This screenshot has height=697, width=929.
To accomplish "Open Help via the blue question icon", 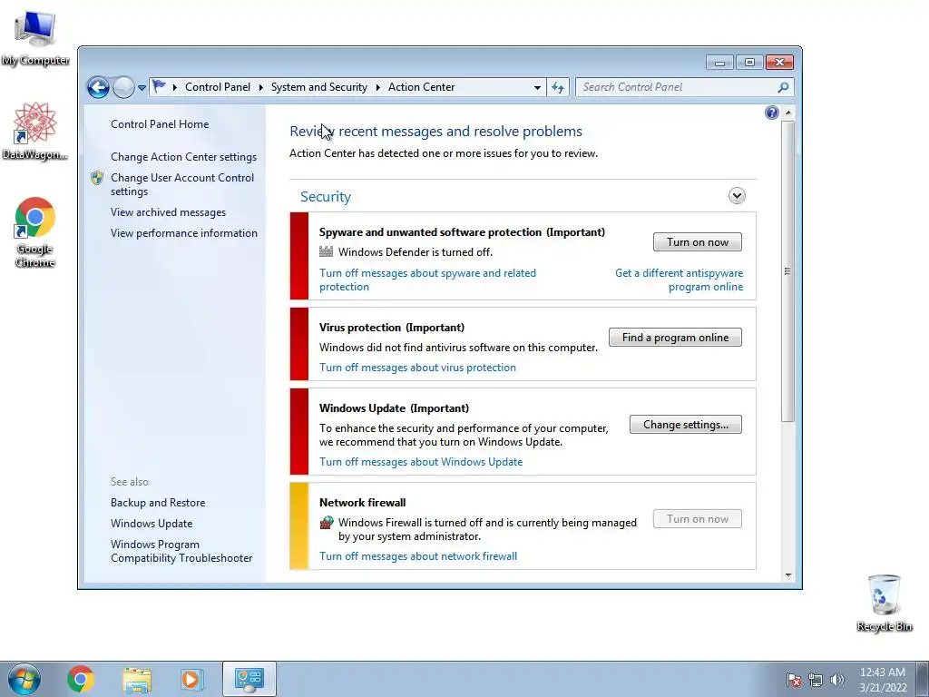I will pyautogui.click(x=771, y=113).
